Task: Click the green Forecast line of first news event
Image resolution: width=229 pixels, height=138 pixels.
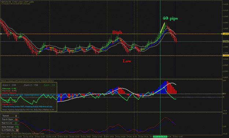Action: pos(9,89)
